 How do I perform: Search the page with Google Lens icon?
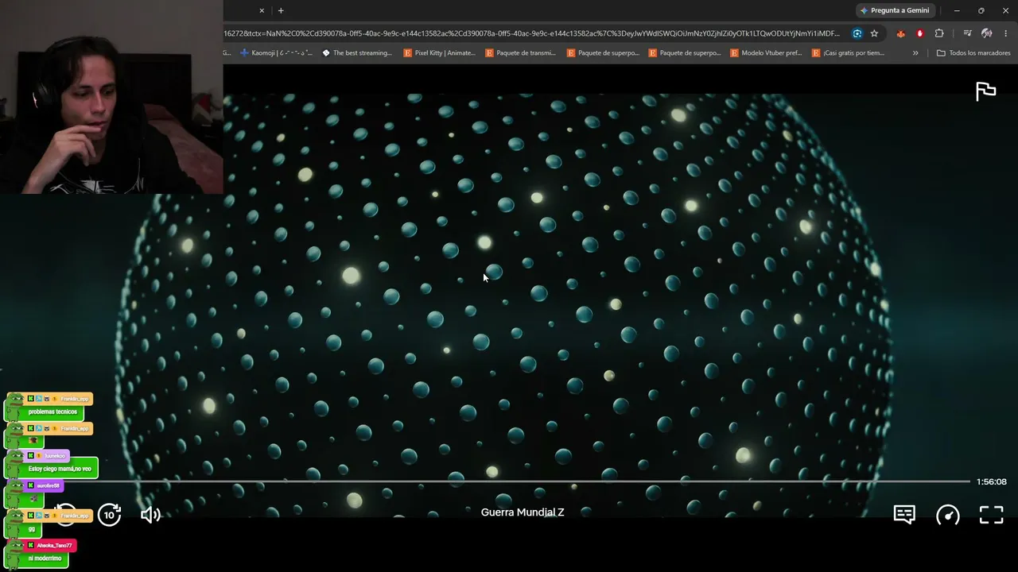857,33
